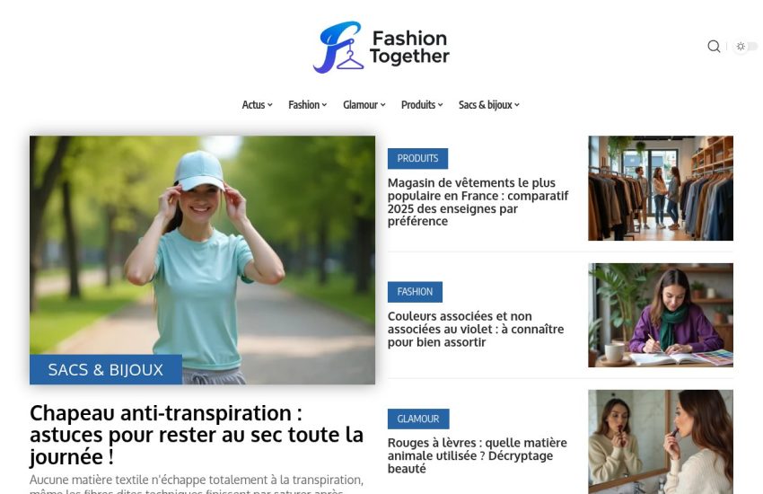Screen dimensions: 763x494
Task: Open the Rouges à lèvres article link
Action: click(477, 455)
